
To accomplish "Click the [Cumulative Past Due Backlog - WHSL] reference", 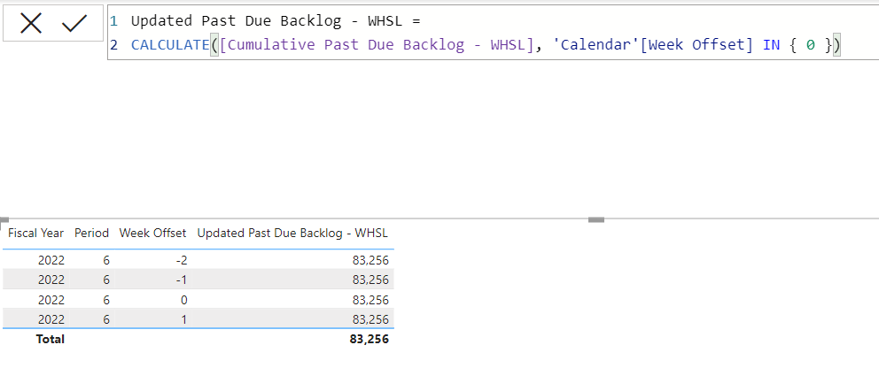I will (377, 45).
